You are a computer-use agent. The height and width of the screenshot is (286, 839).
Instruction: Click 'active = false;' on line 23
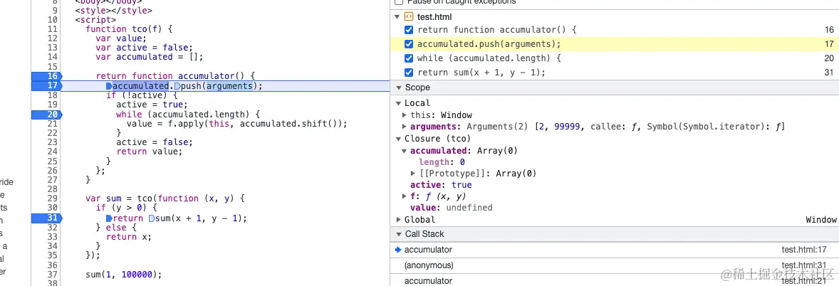[154, 143]
